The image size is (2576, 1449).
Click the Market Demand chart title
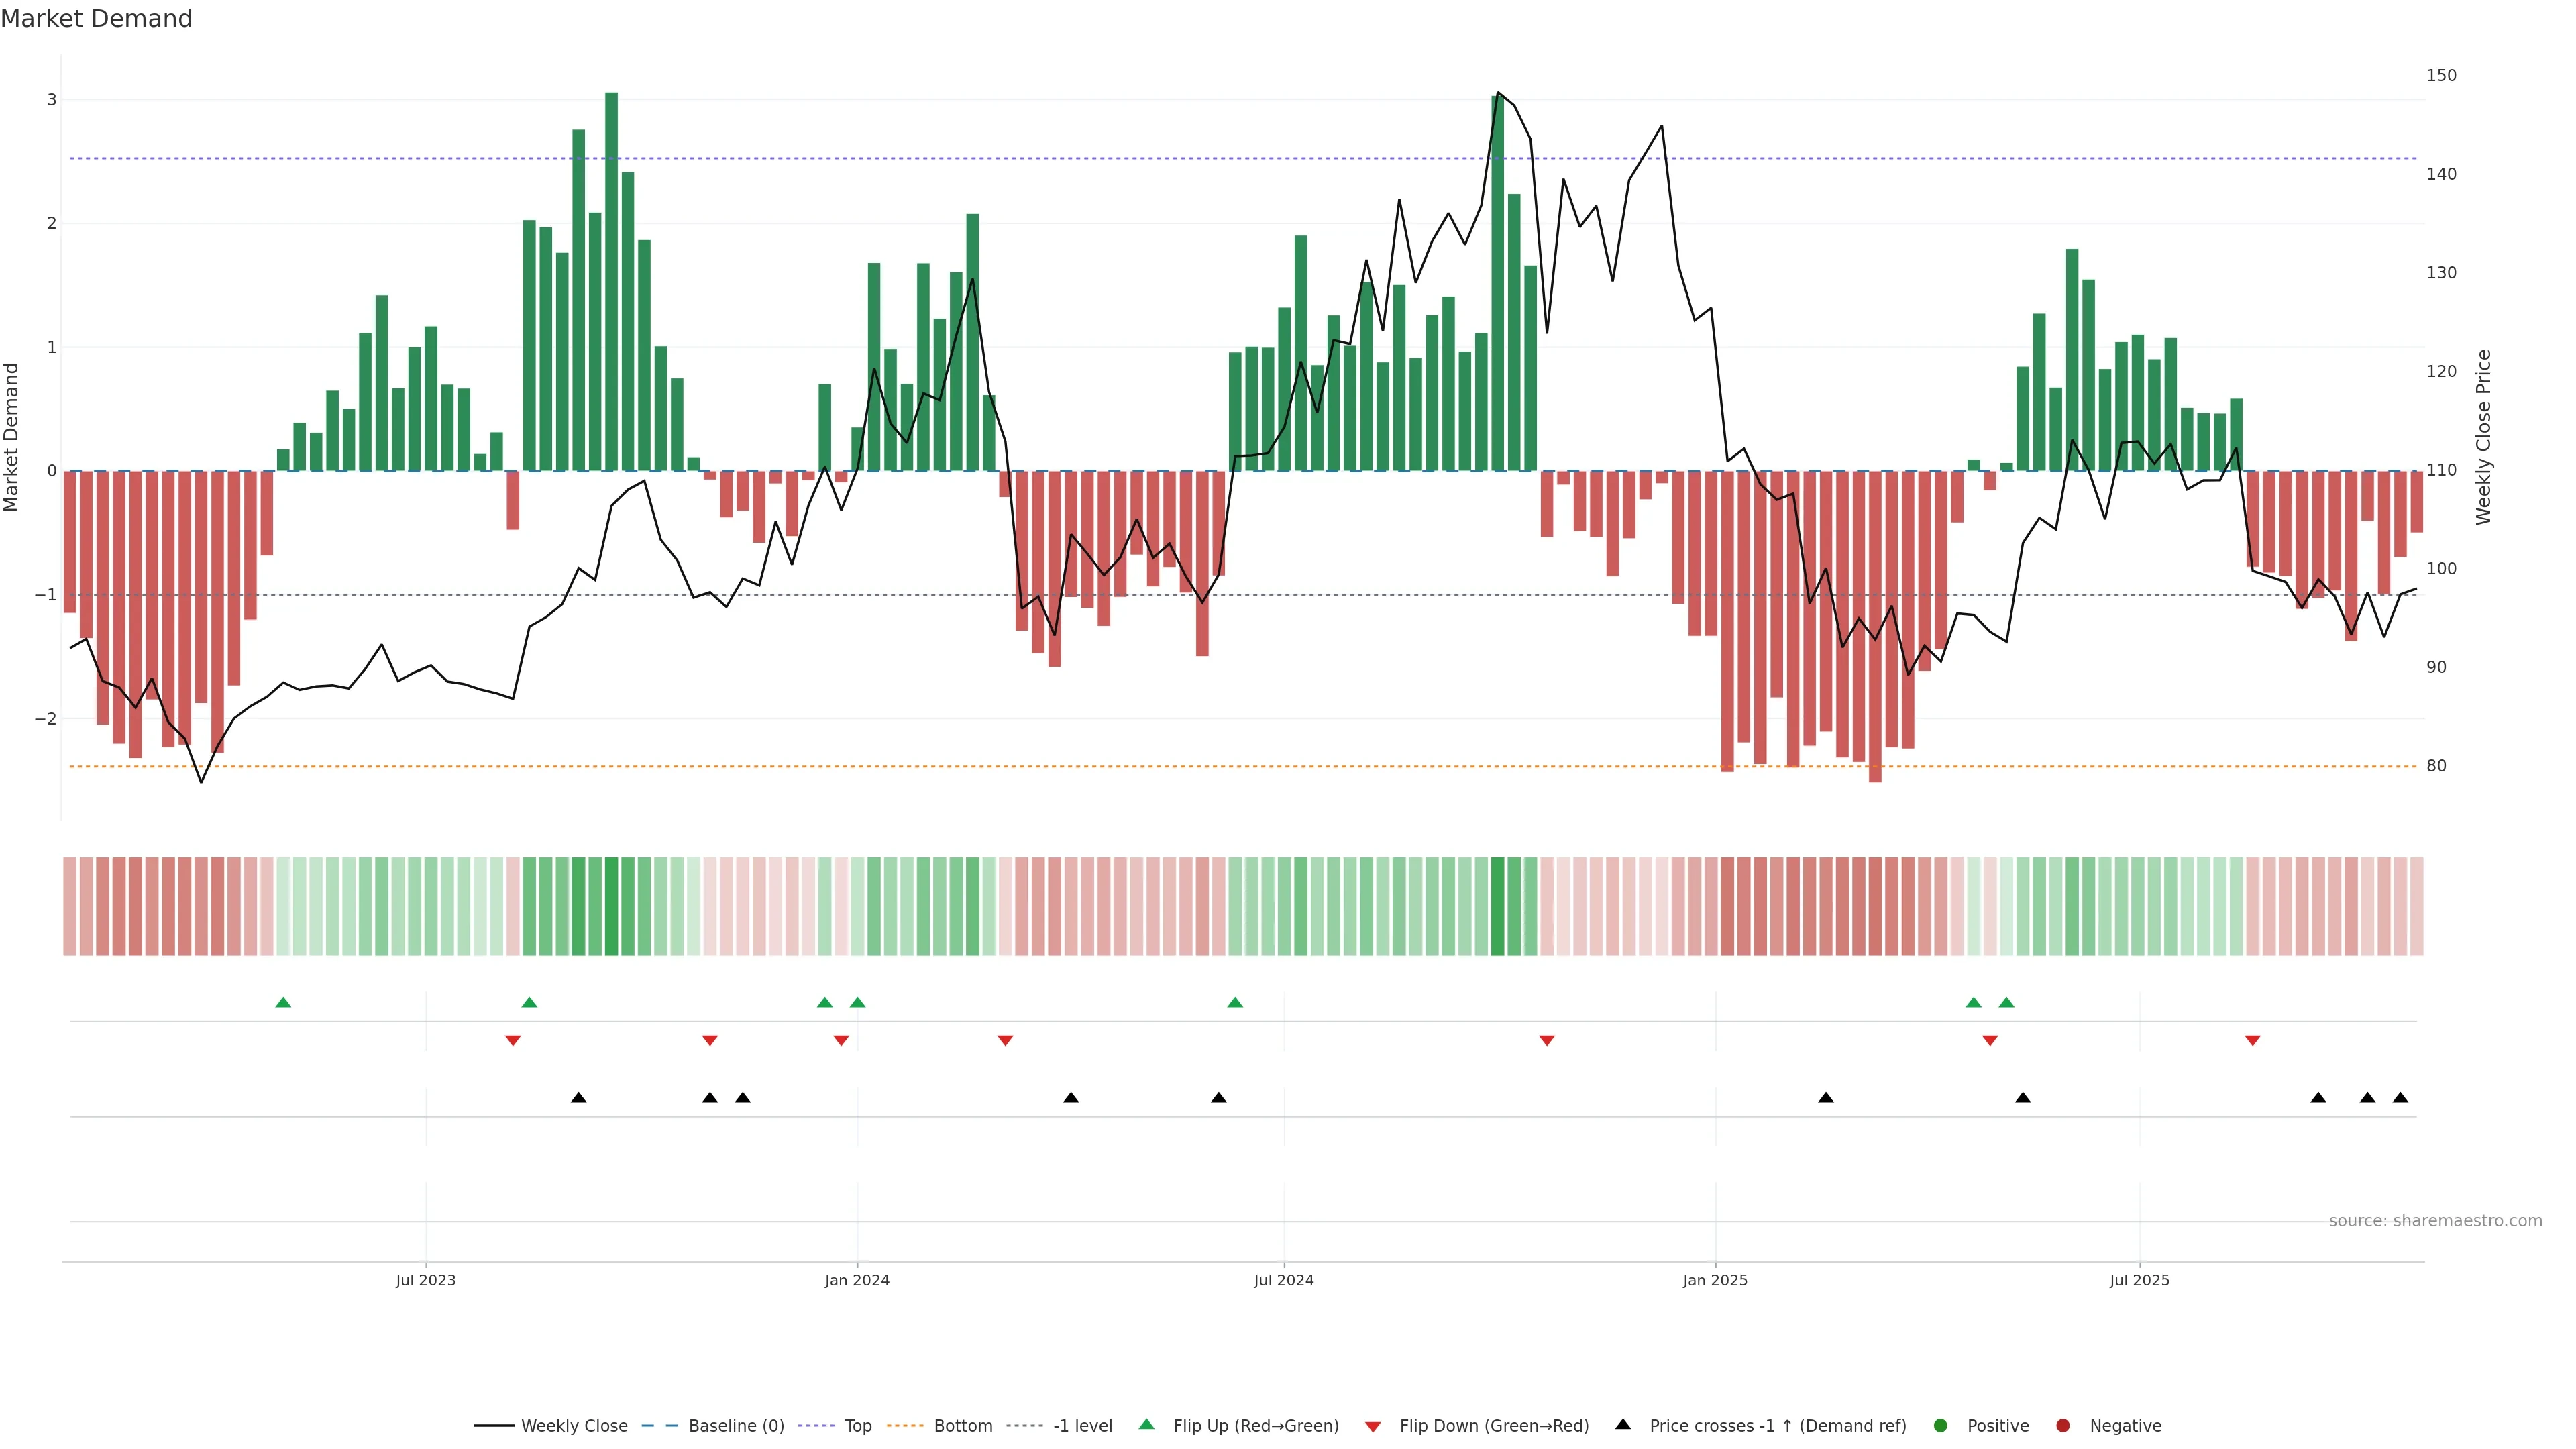point(96,19)
